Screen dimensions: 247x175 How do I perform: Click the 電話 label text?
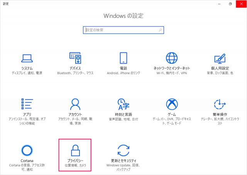point(123,68)
